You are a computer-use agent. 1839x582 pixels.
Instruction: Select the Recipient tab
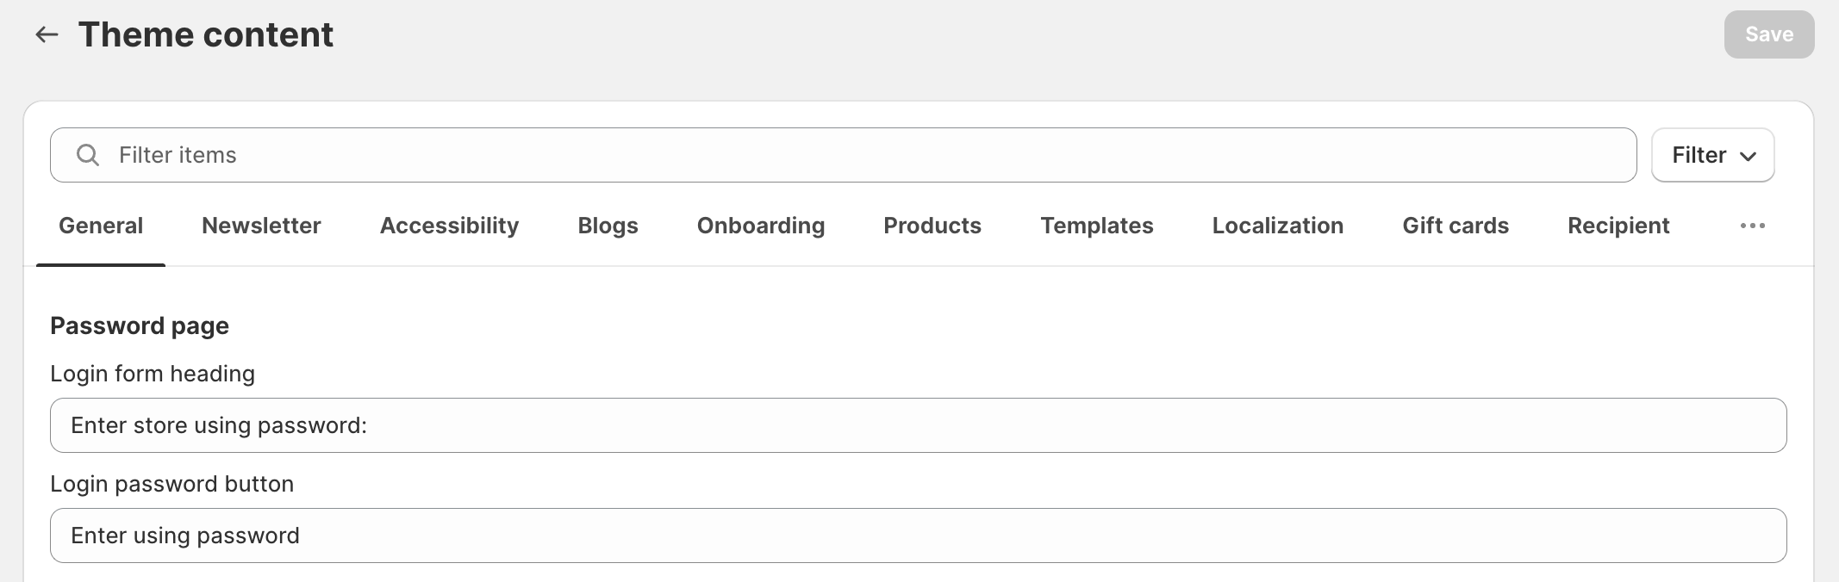coord(1618,226)
